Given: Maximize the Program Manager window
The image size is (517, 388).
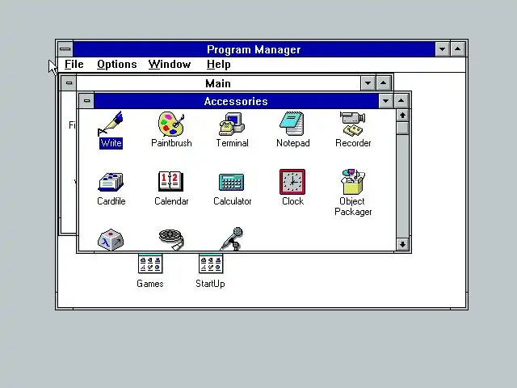Looking at the screenshot, I should point(458,49).
